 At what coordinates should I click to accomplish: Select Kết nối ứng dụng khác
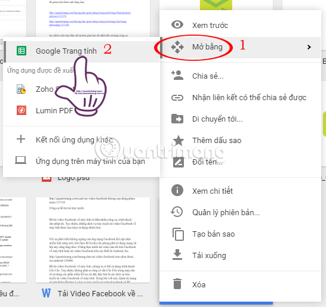(x=81, y=139)
